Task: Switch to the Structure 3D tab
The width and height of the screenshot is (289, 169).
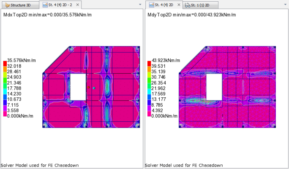Action: click(20, 5)
